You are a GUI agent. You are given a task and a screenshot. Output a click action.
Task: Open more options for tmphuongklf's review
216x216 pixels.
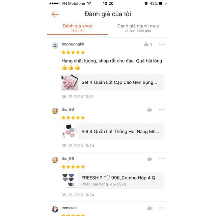coord(162,44)
